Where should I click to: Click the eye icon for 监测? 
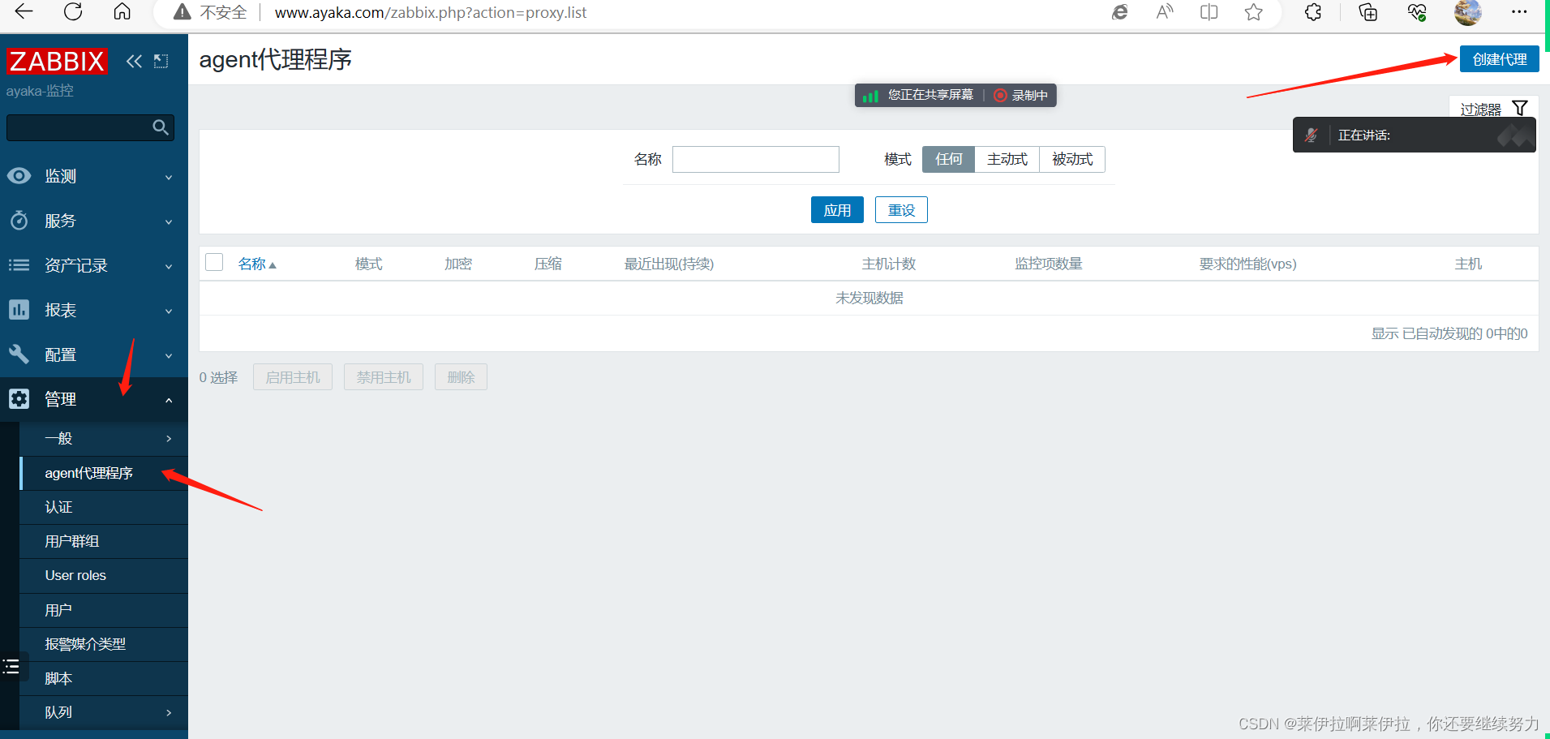tap(19, 176)
